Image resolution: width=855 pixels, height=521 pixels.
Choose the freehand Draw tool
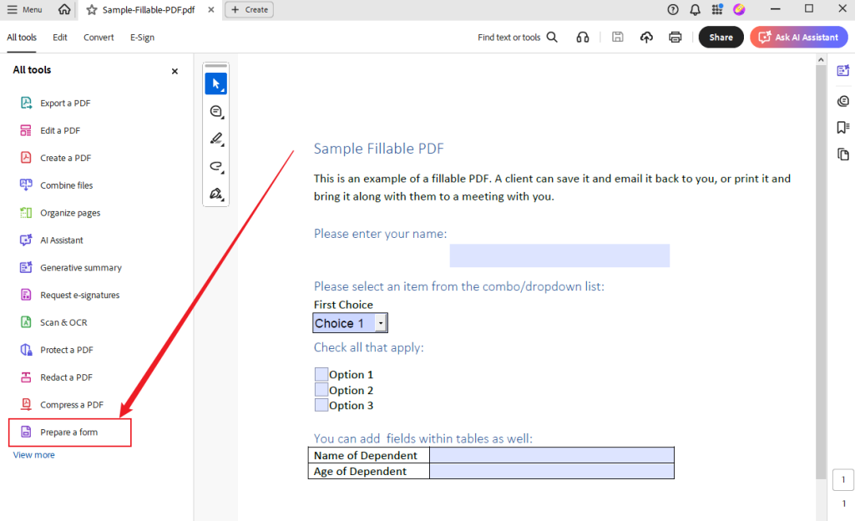(215, 166)
